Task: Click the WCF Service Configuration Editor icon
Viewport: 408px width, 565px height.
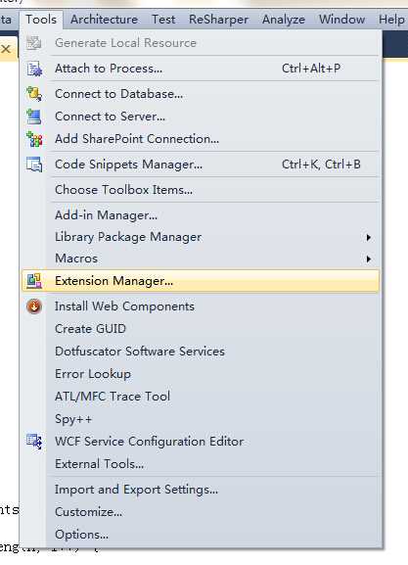Action: pos(34,441)
